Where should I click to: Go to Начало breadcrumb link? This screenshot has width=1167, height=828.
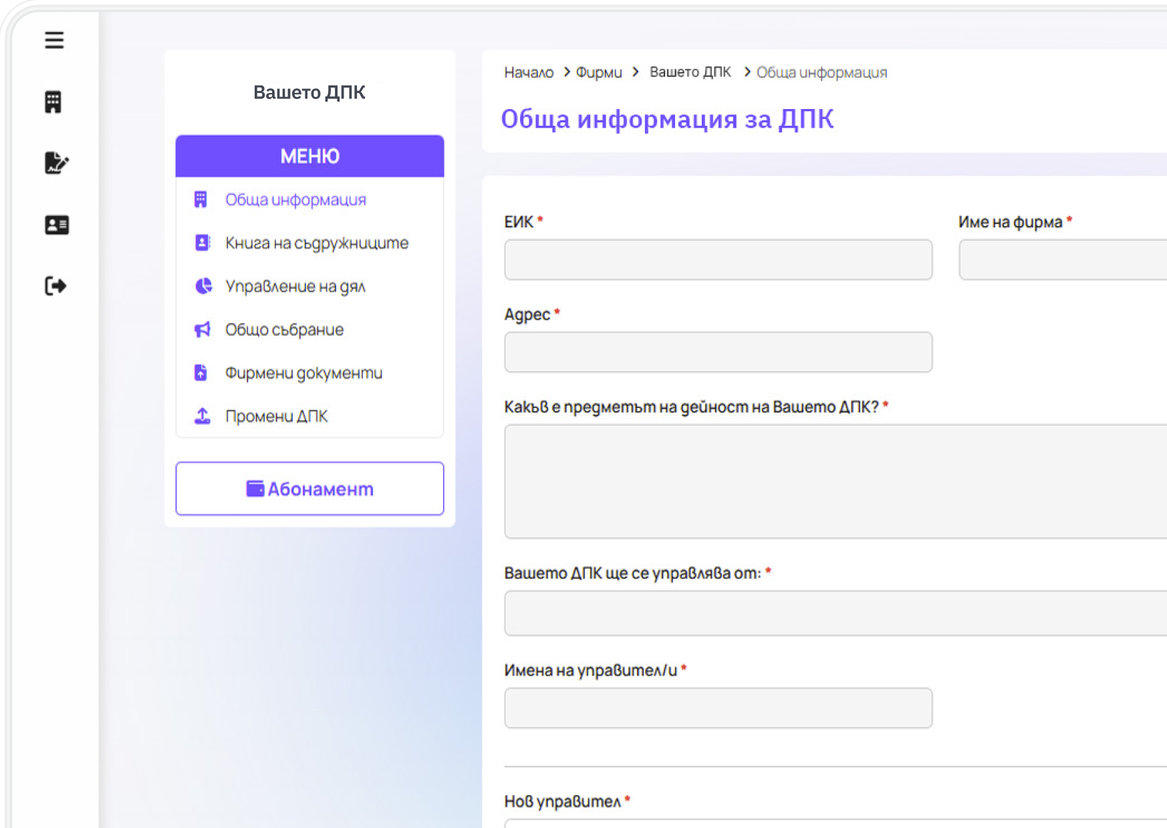(x=529, y=72)
